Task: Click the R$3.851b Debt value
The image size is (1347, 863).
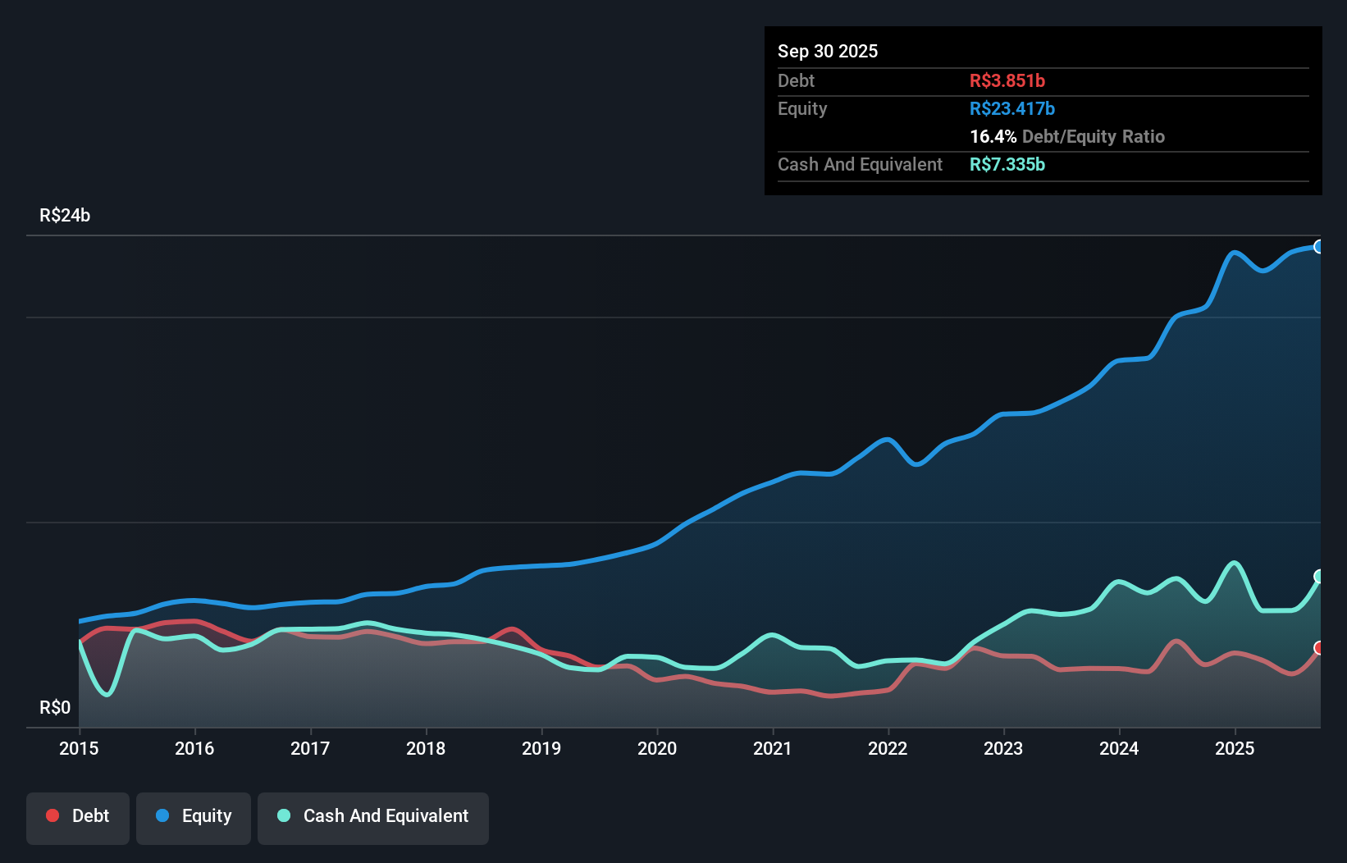Action: 1008,80
